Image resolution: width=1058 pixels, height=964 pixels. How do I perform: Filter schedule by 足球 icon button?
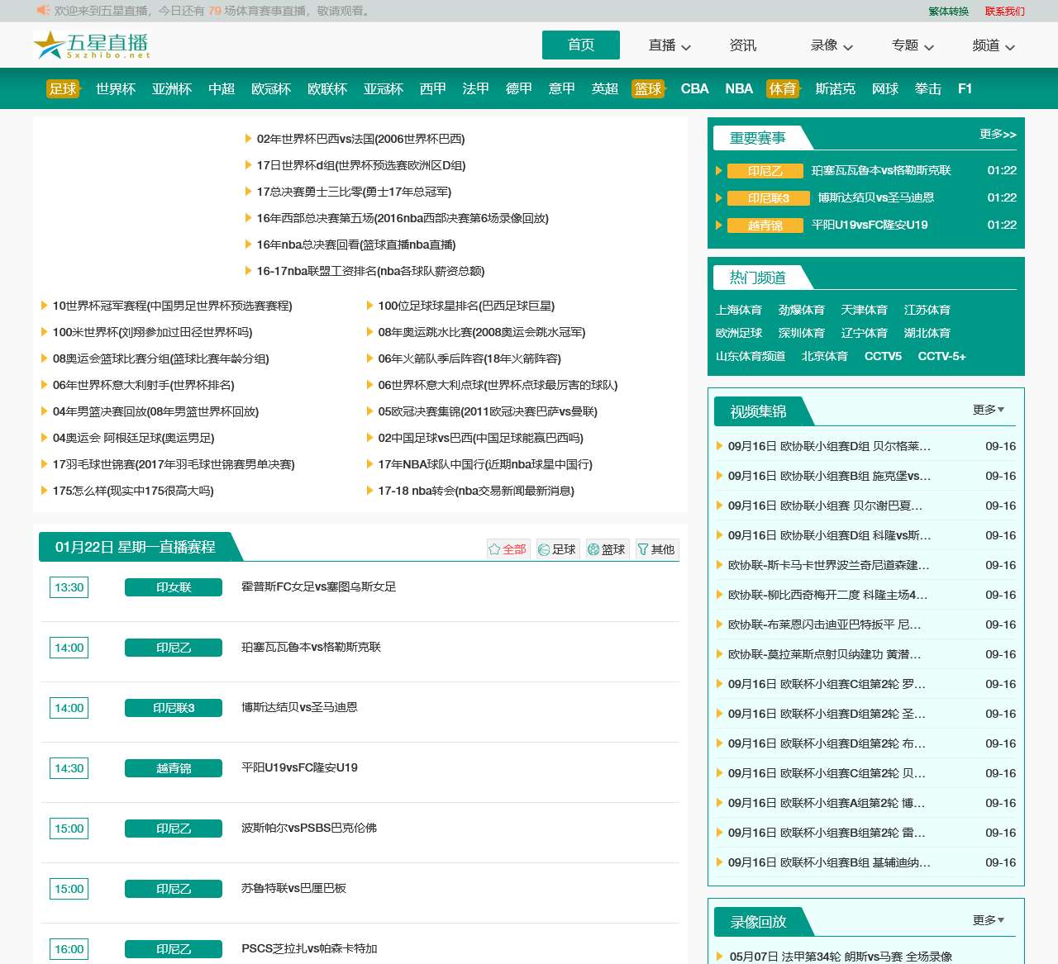click(556, 549)
